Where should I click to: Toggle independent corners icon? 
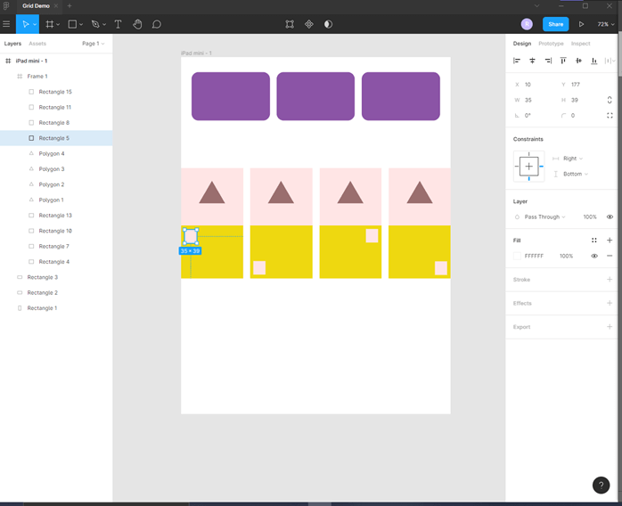tap(610, 116)
